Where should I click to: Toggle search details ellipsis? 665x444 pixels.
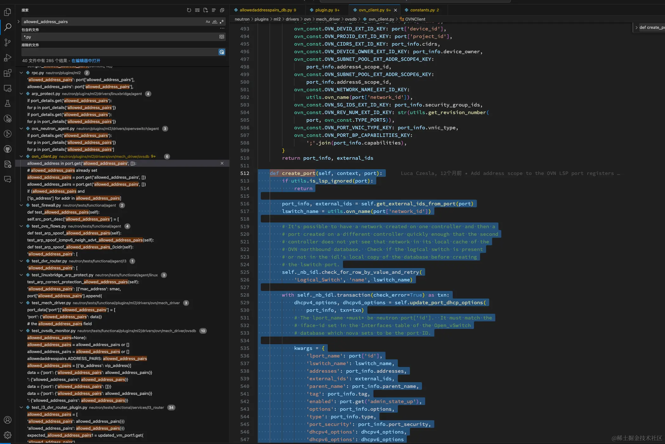(x=222, y=29)
